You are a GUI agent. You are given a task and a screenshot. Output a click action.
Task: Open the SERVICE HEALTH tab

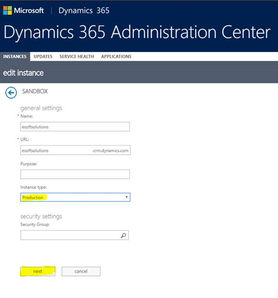coord(76,56)
